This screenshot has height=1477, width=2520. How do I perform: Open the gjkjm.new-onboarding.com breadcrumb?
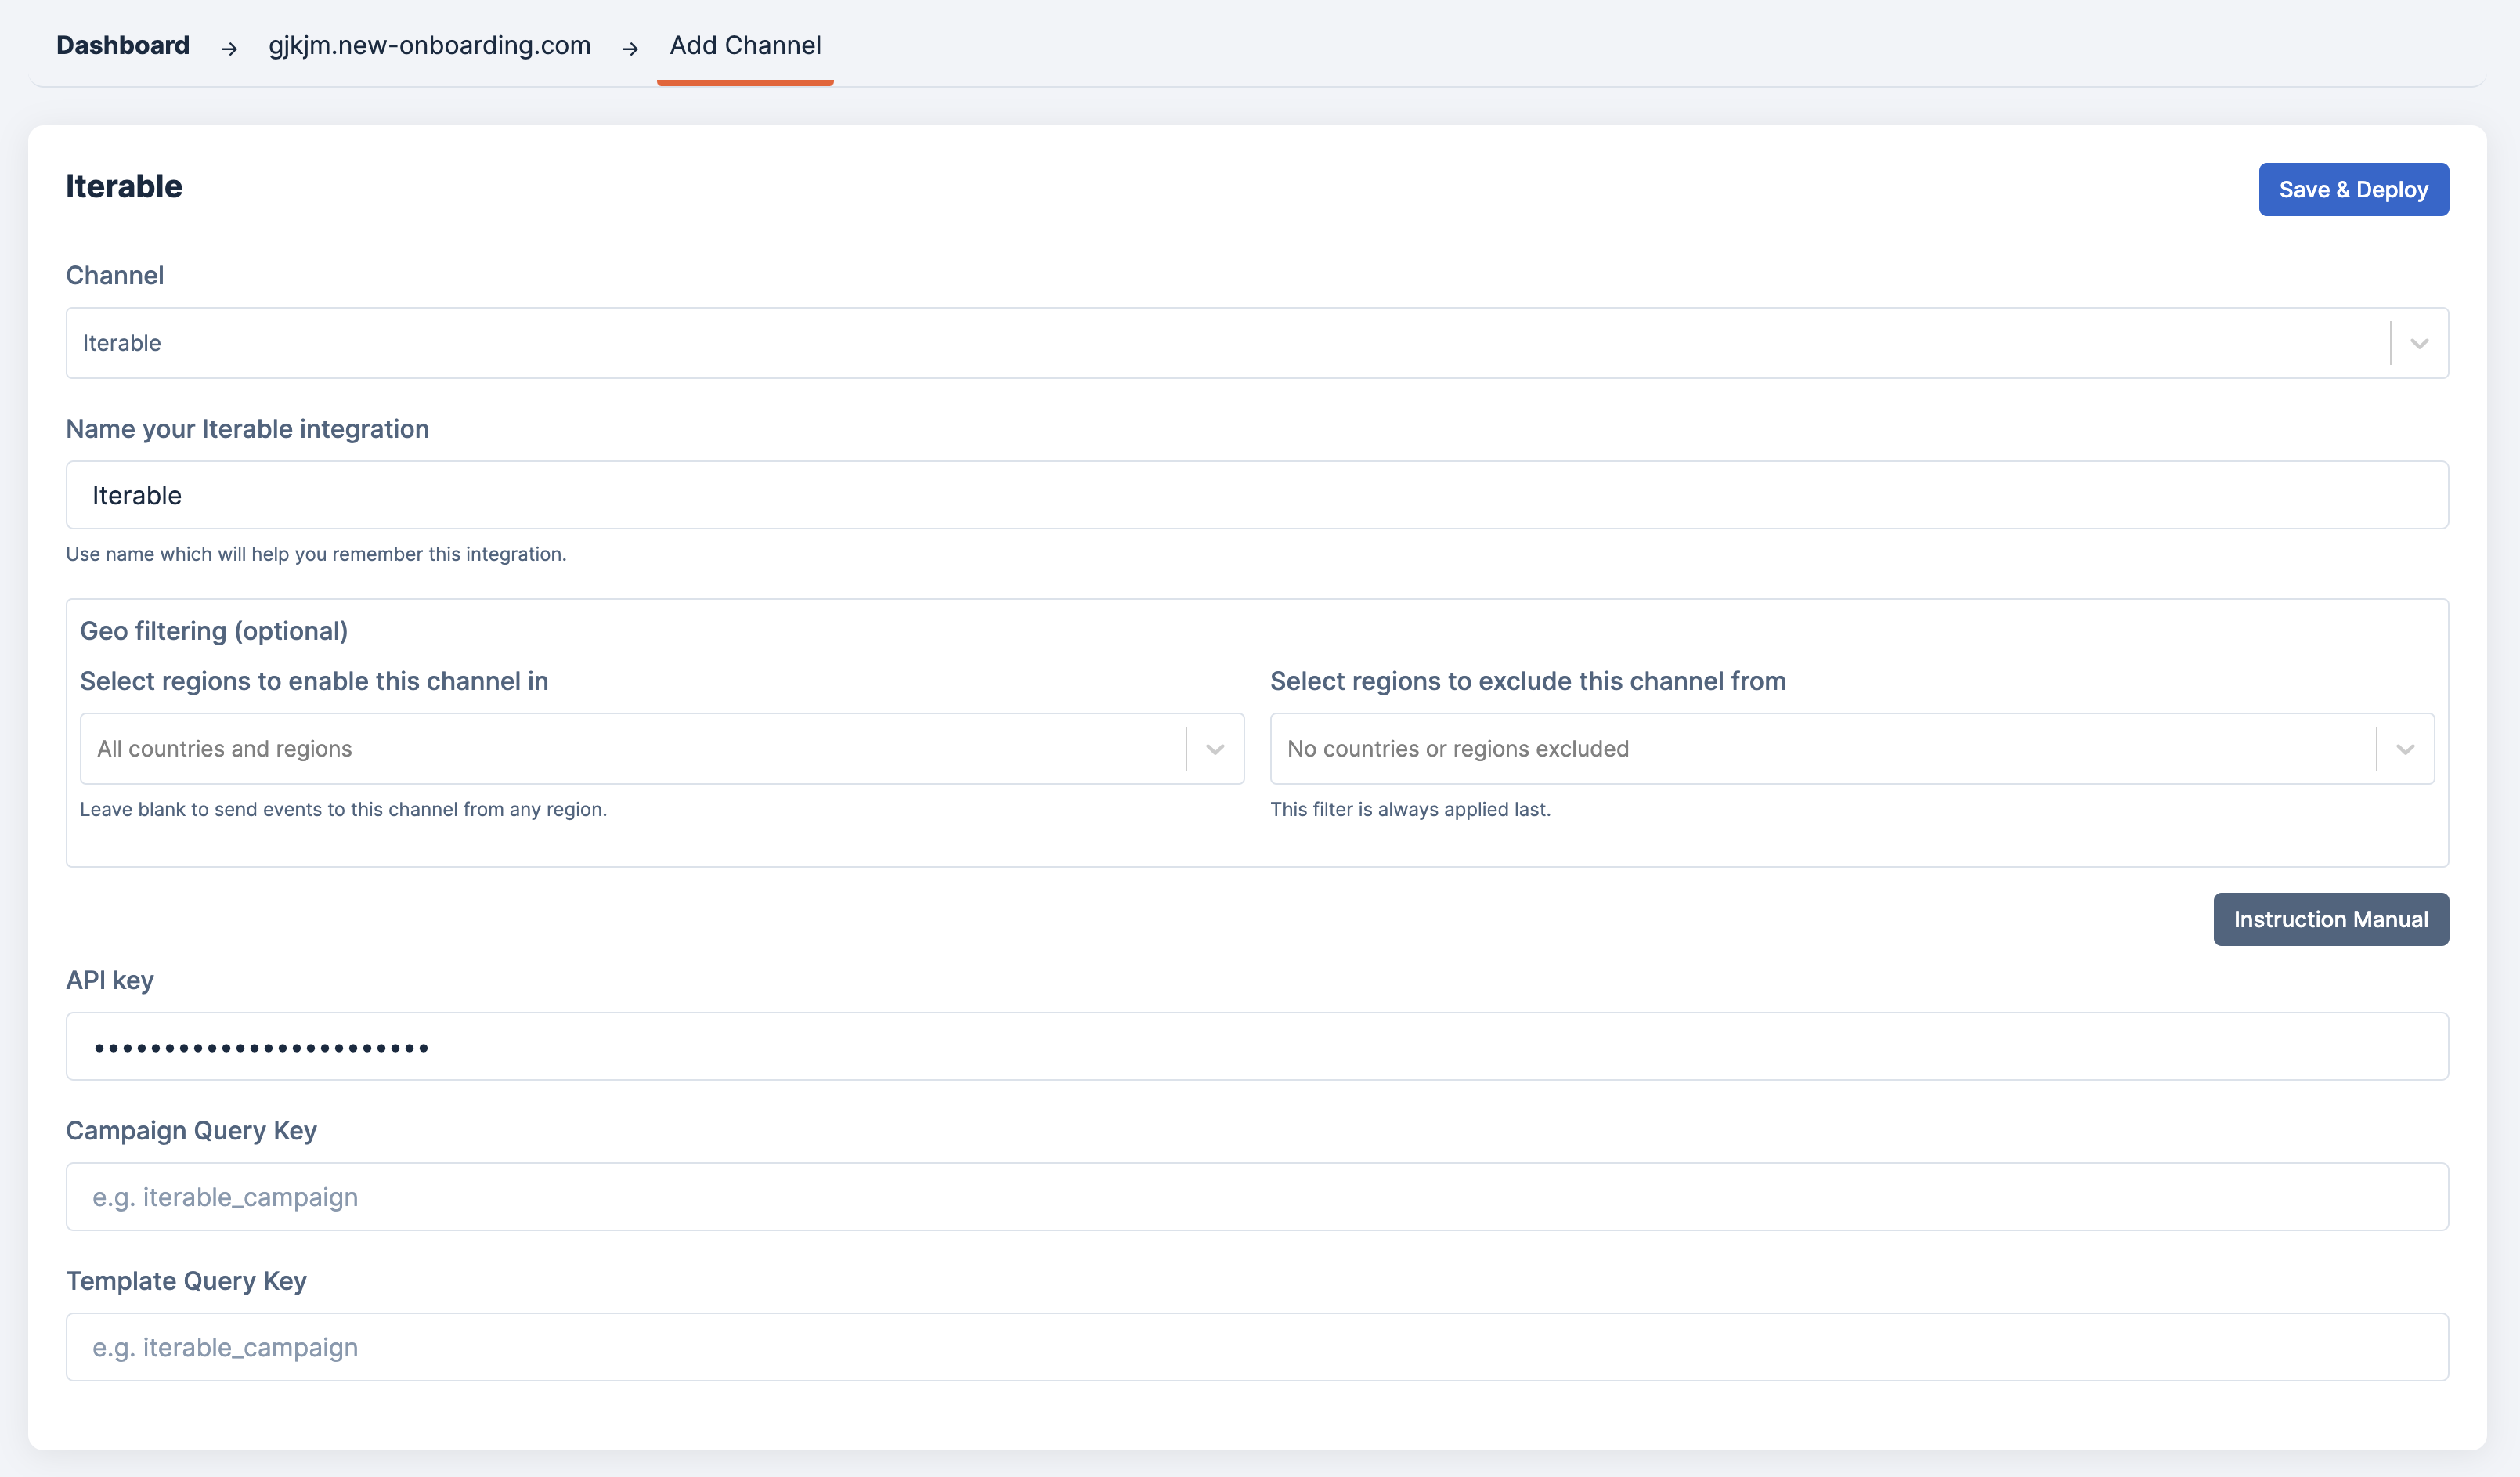coord(429,45)
